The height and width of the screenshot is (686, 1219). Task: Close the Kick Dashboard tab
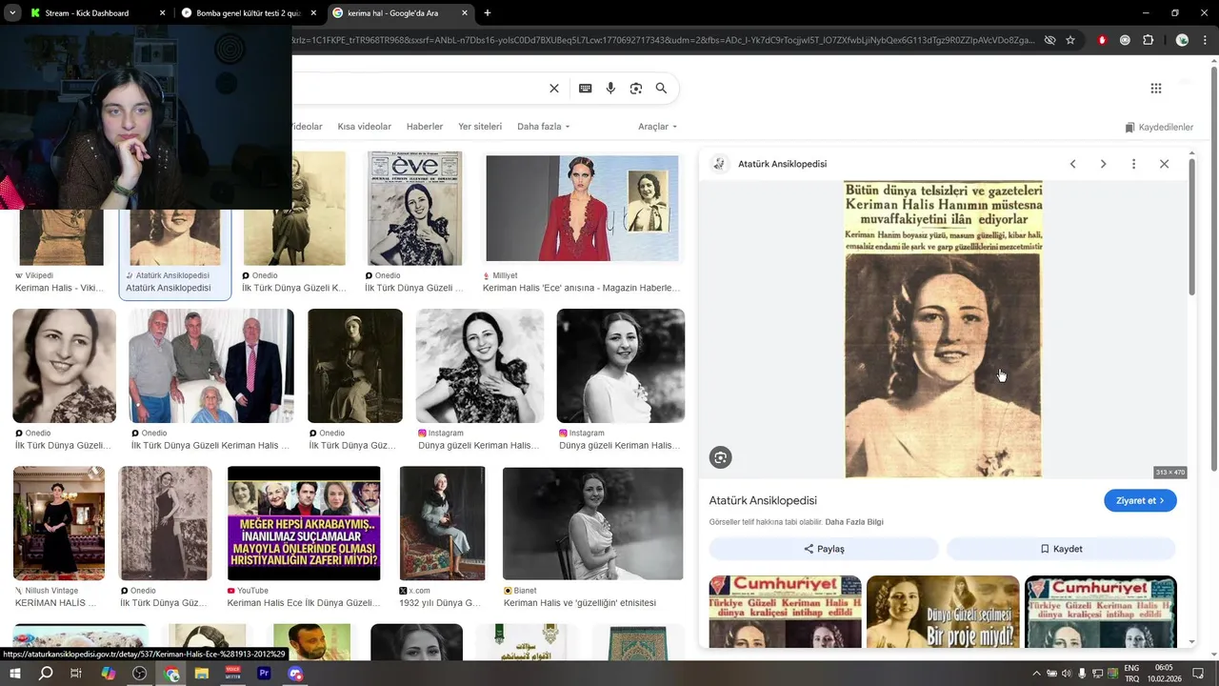[162, 13]
